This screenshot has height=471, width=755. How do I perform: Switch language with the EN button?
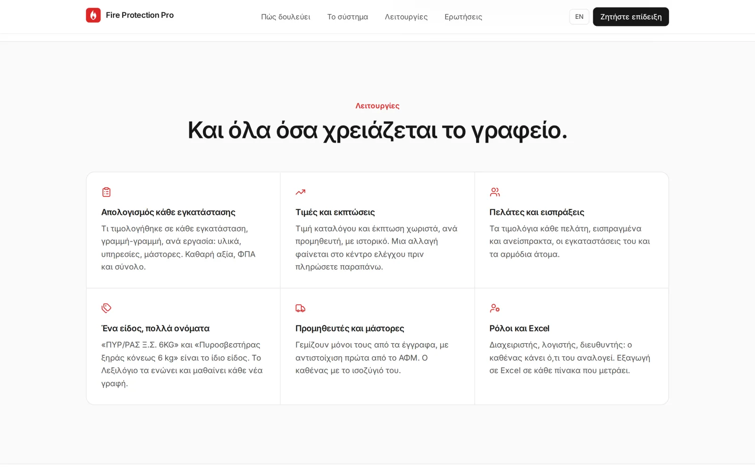click(579, 17)
